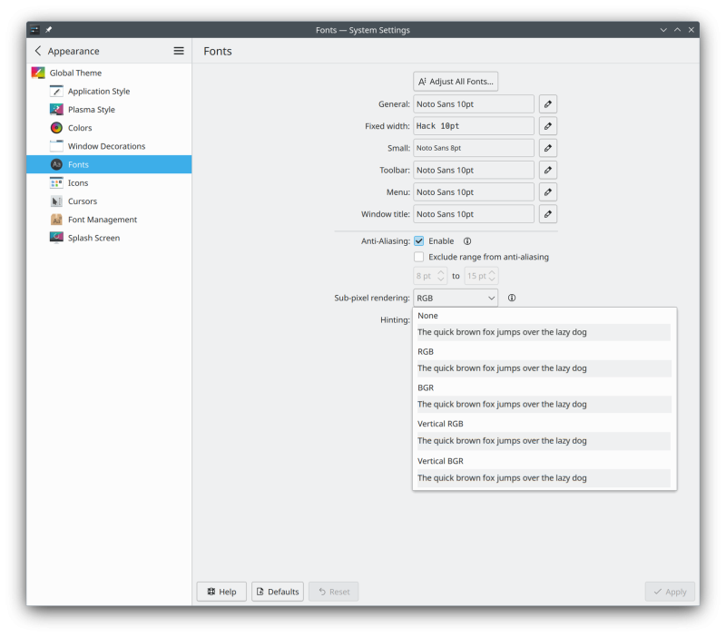Screen dimensions: 726x637
Task: Edit the Window title font with pencil button
Action: 548,214
